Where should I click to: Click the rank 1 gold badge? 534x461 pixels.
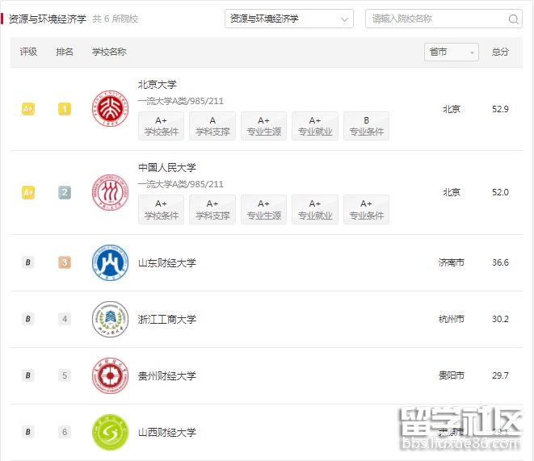point(65,109)
